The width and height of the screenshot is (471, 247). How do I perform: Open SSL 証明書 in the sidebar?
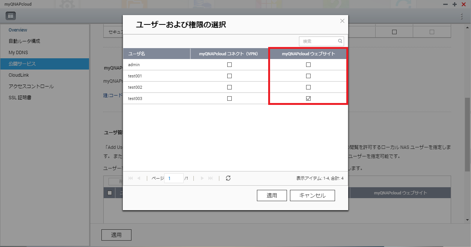tap(45, 98)
